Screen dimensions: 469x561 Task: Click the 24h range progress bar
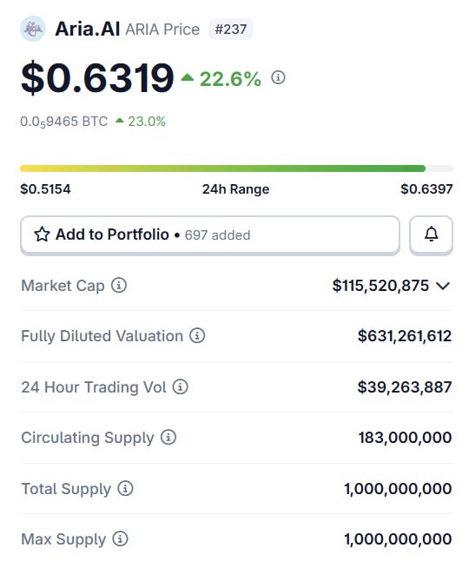(x=236, y=168)
